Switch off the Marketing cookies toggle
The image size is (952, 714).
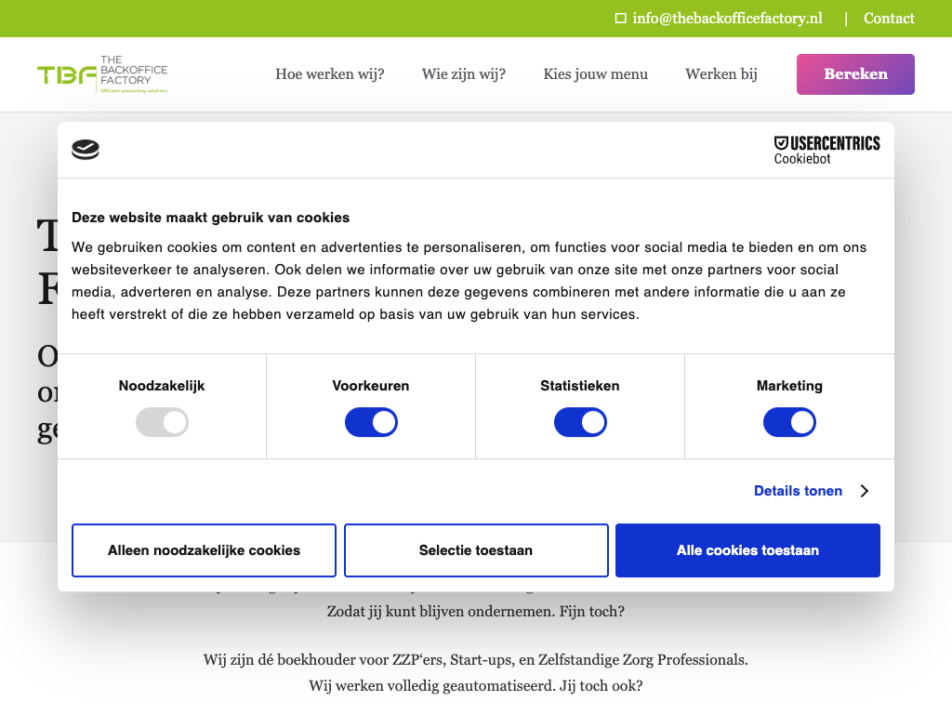789,423
